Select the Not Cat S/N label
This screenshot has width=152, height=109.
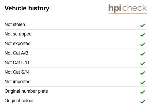point(17,72)
